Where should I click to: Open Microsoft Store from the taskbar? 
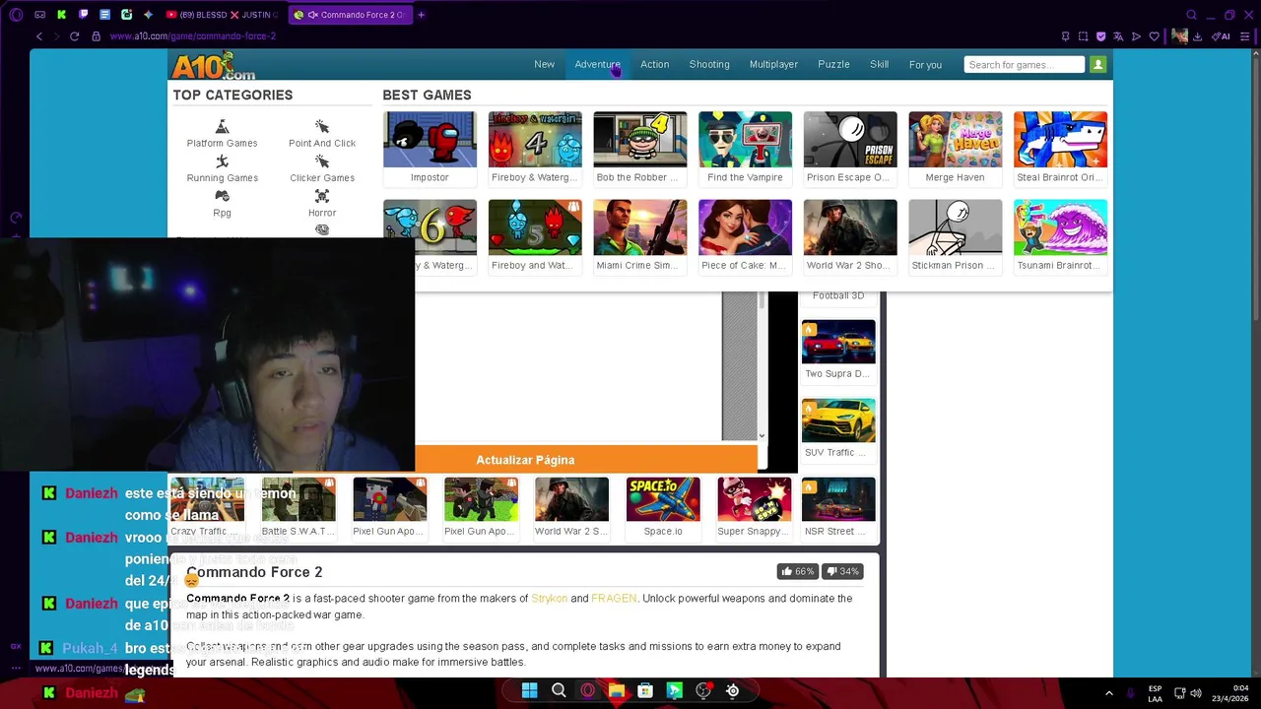pyautogui.click(x=645, y=690)
